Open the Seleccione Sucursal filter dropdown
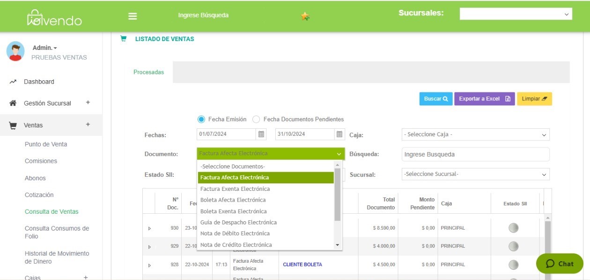Viewport: 590px width, 280px height. [x=475, y=174]
